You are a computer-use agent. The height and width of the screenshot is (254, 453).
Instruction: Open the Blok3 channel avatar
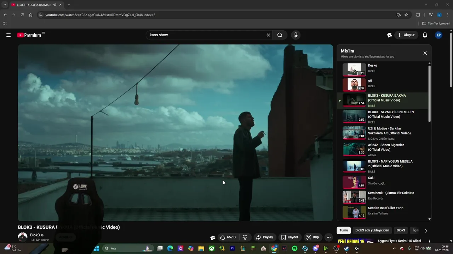coord(23,237)
